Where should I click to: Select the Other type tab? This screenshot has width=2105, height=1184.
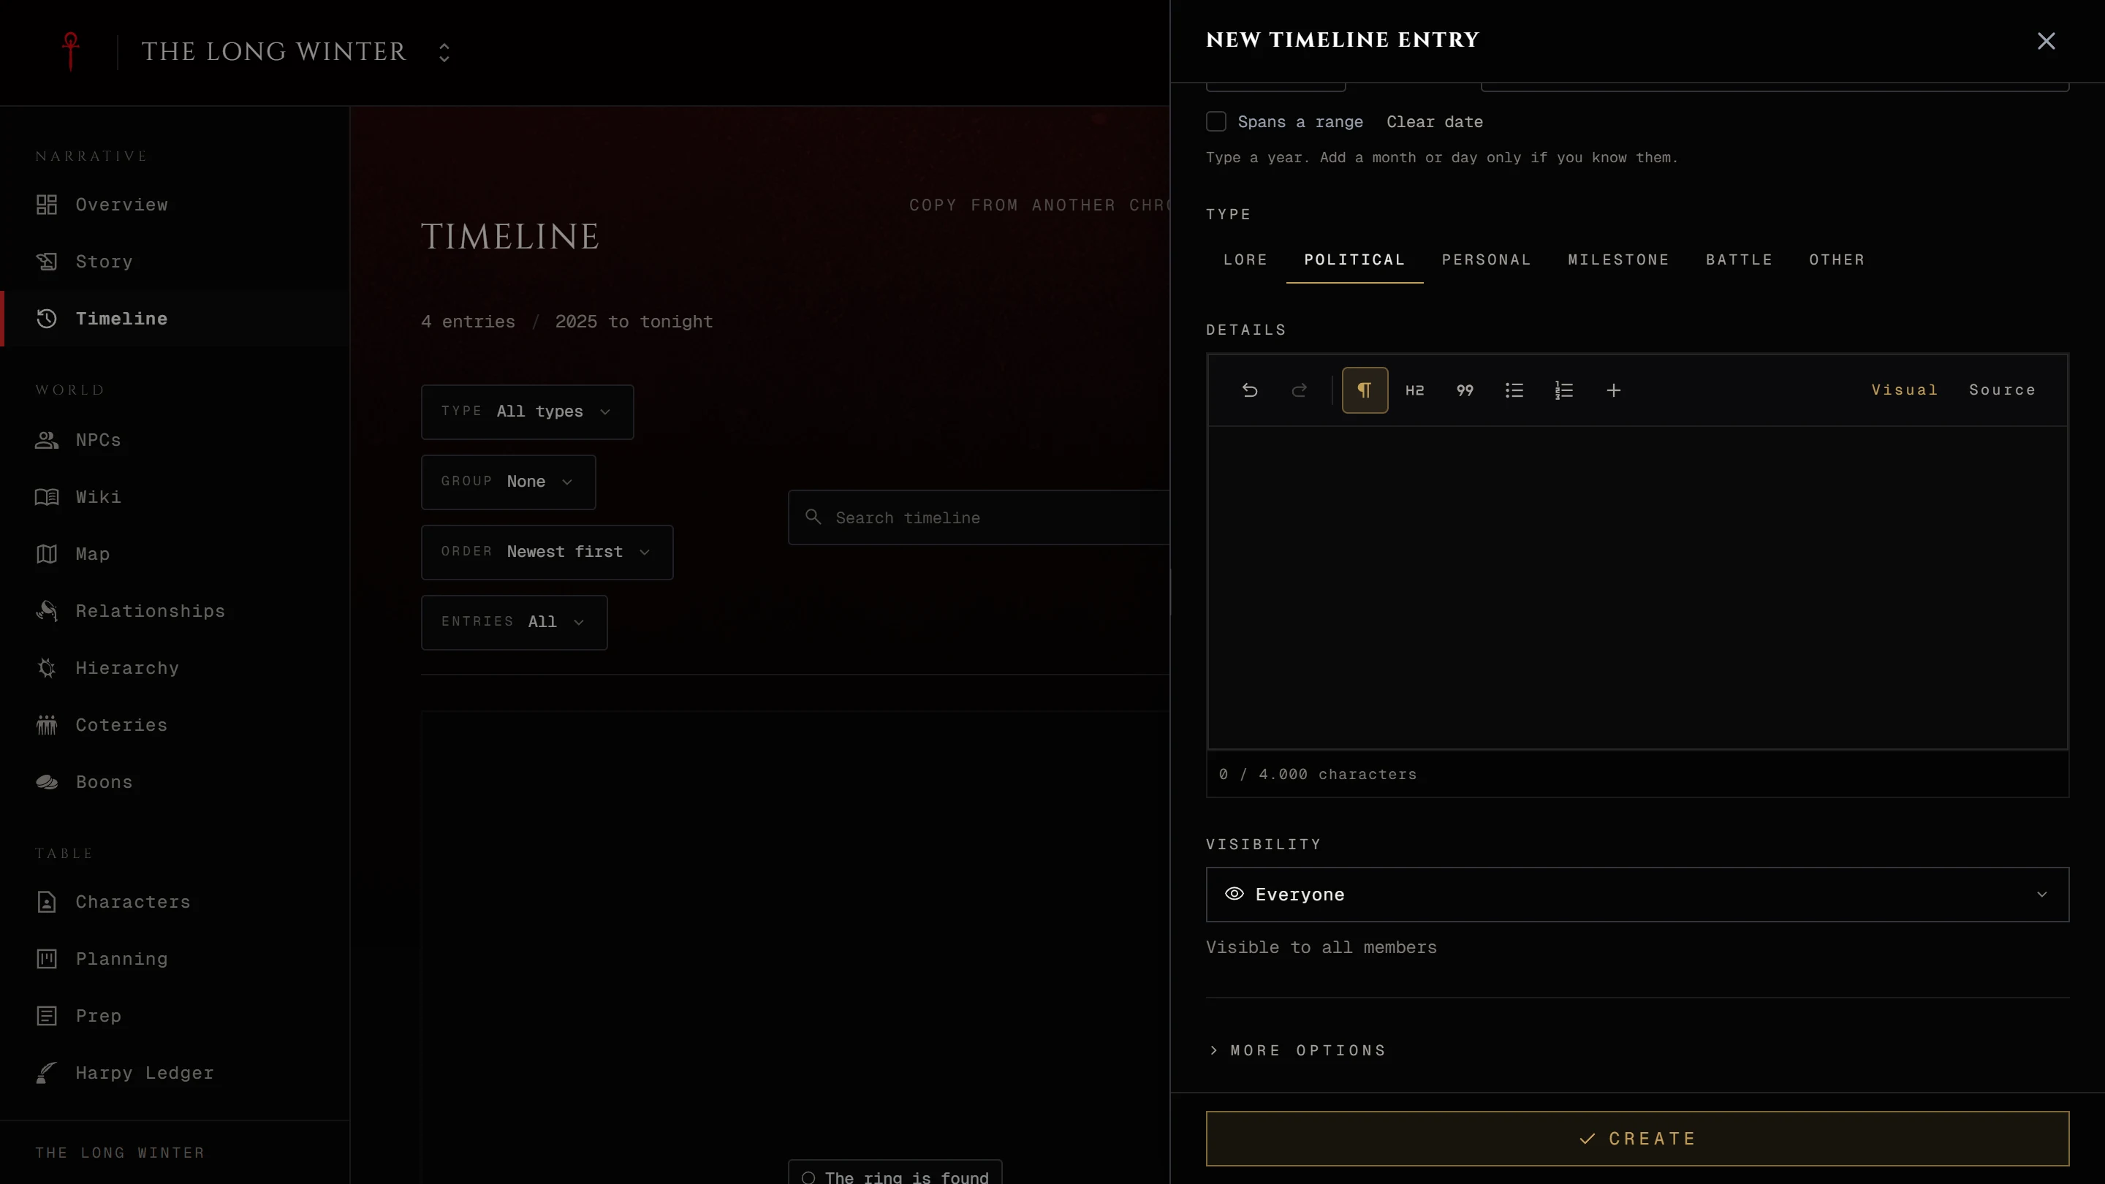click(1836, 260)
